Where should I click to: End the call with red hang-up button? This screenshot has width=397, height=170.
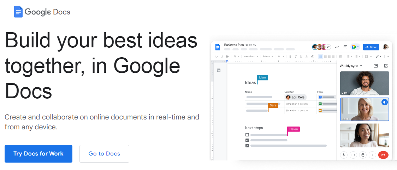coord(383,155)
